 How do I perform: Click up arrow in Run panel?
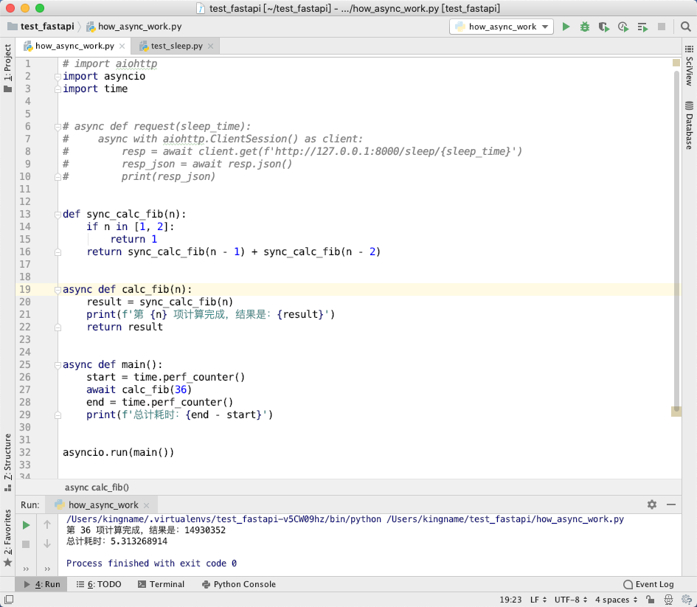pos(47,525)
